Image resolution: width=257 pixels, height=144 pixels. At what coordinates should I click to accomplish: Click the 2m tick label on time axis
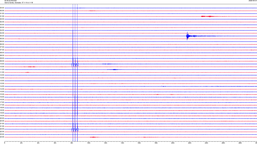pyautogui.click(x=21, y=143)
